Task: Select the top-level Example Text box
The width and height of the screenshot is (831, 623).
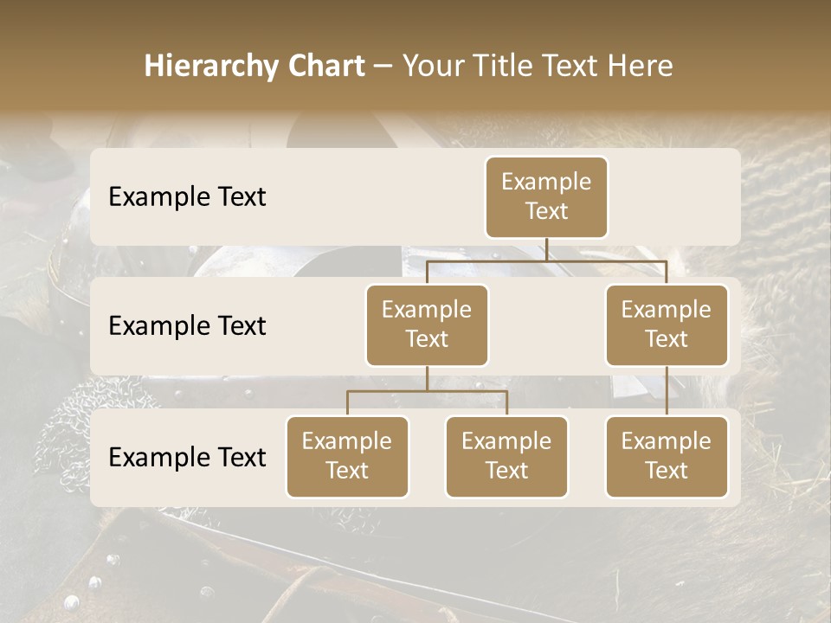Action: tap(546, 196)
